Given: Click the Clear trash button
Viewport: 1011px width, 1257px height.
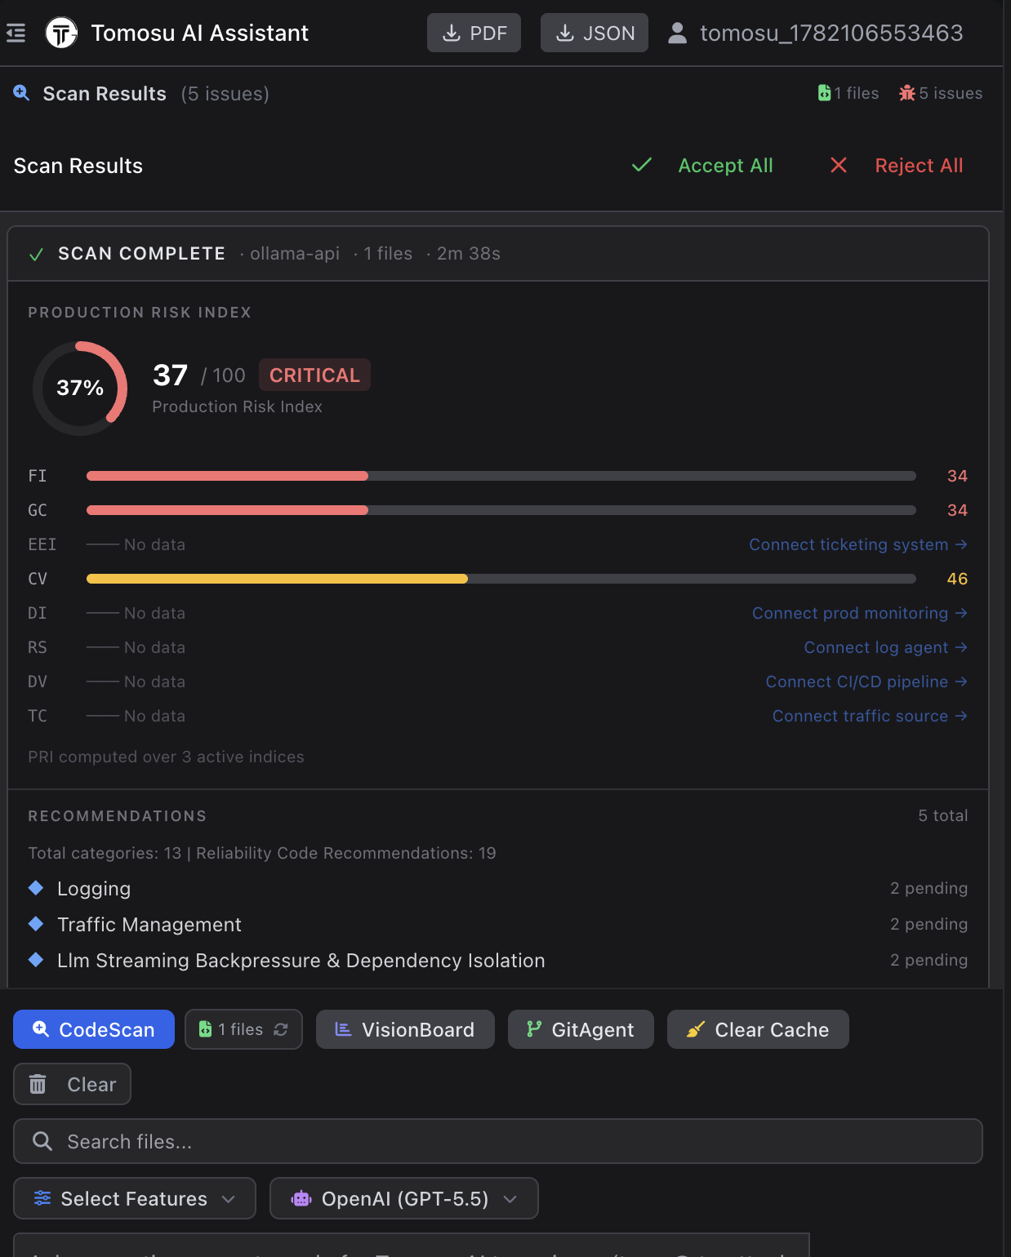Looking at the screenshot, I should 72,1084.
